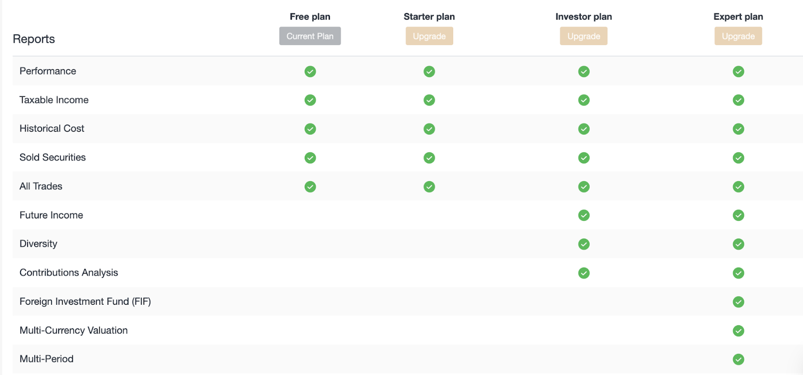Screen dimensions: 803x375
Task: Click the Free plan Performance checkmark icon
Action: pyautogui.click(x=310, y=71)
